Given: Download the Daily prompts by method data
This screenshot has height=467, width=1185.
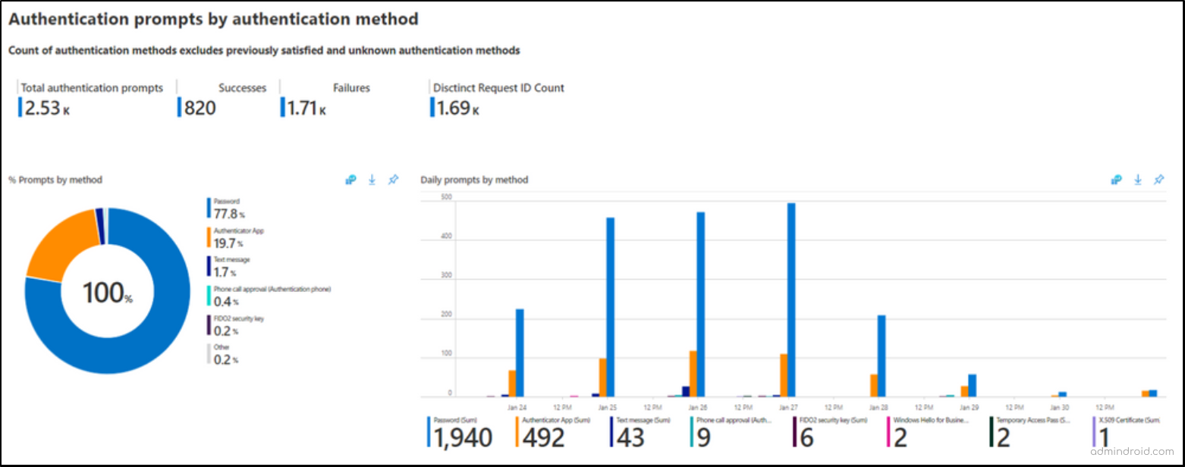Looking at the screenshot, I should tap(1138, 180).
